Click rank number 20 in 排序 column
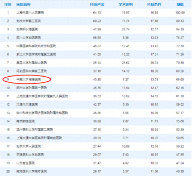This screenshot has height=176, width=192. (8, 171)
